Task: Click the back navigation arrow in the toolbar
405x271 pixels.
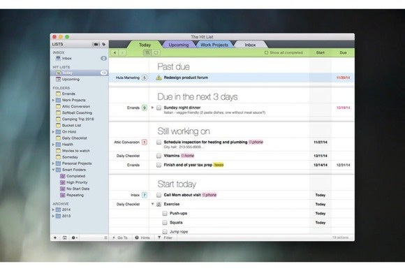Action: (115, 52)
